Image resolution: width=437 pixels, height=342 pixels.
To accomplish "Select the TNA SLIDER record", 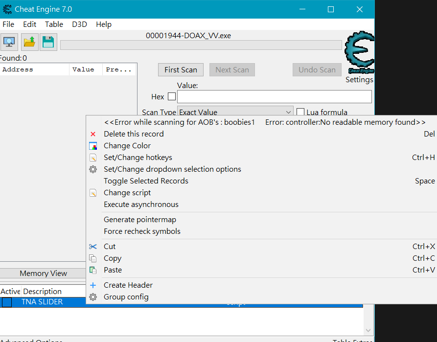I will (42, 302).
